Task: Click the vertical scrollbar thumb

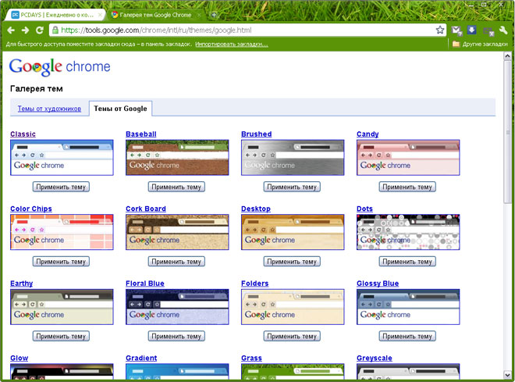Action: click(507, 133)
